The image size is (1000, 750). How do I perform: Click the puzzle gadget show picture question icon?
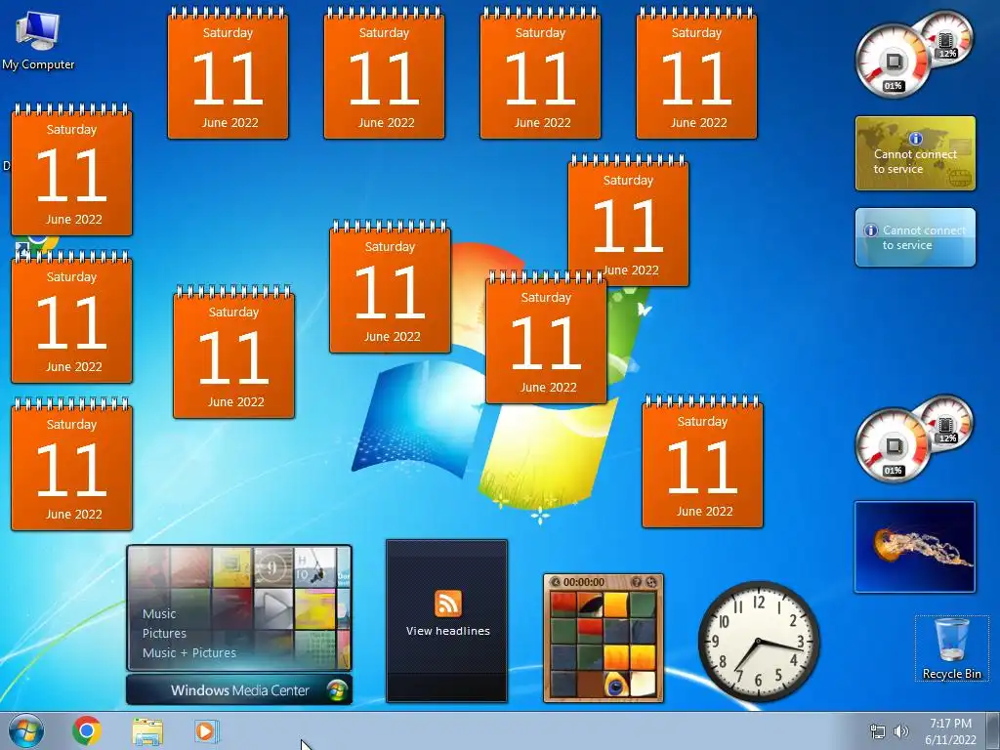coord(636,582)
